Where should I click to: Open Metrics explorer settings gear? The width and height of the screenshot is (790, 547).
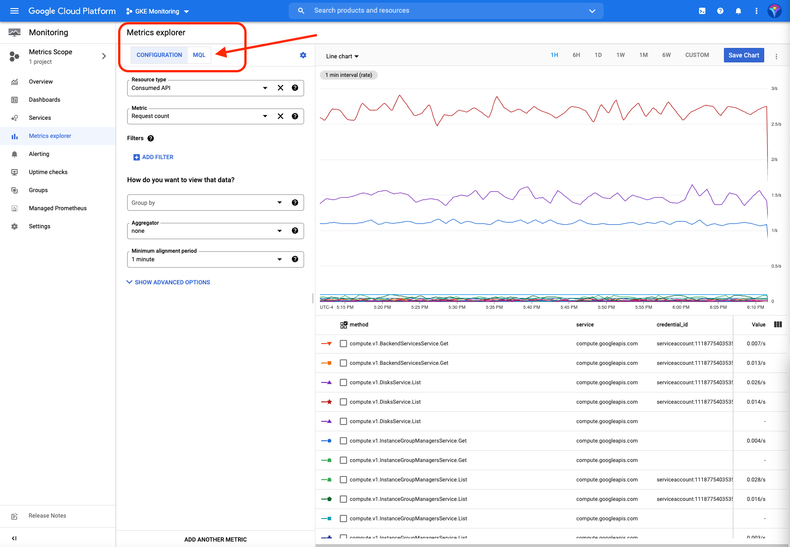coord(303,55)
